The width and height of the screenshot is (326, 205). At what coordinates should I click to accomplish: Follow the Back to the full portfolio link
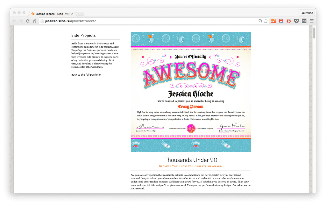point(86,75)
